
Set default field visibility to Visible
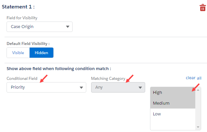point(18,53)
